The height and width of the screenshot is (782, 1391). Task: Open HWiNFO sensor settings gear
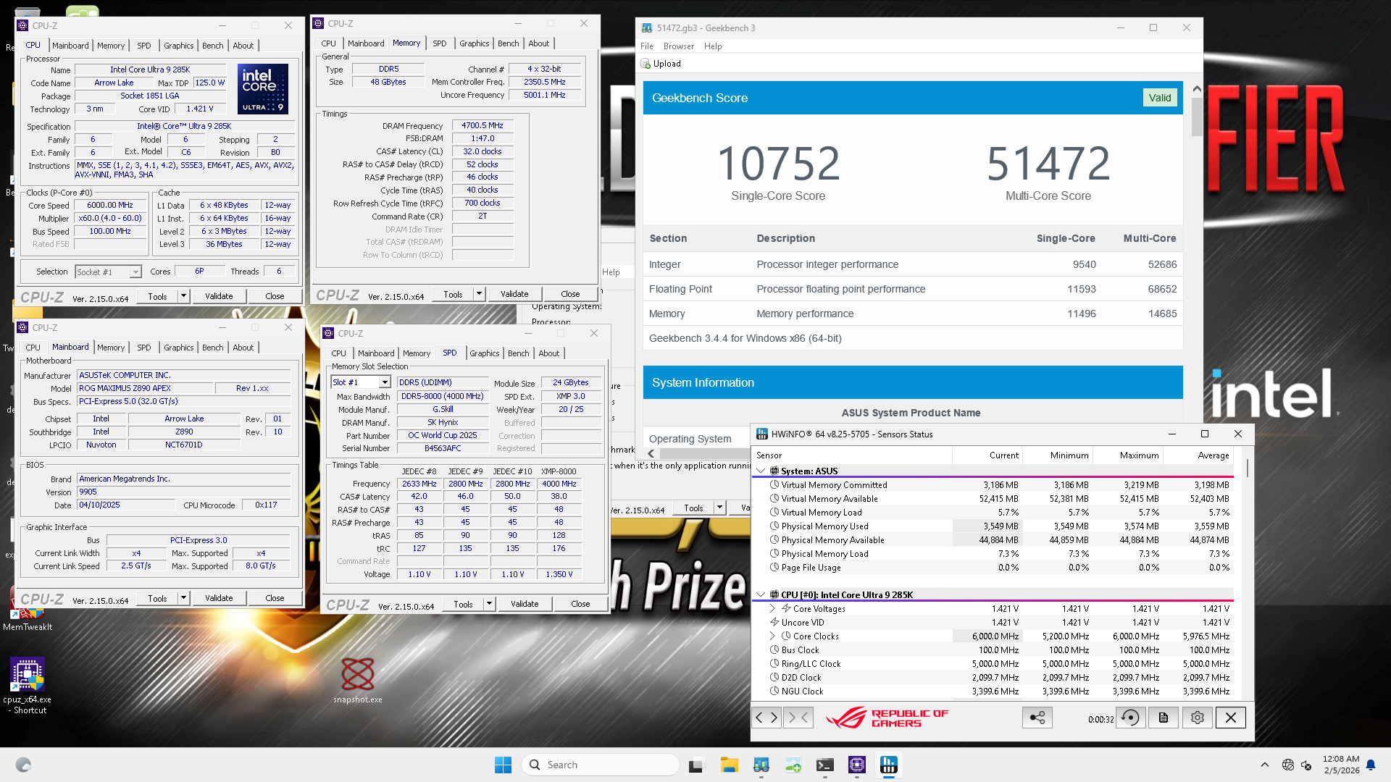point(1198,718)
